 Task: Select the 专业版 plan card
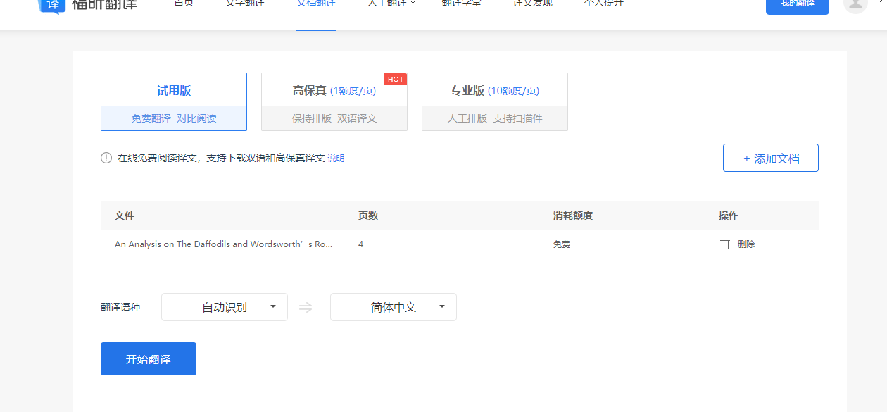pyautogui.click(x=494, y=101)
